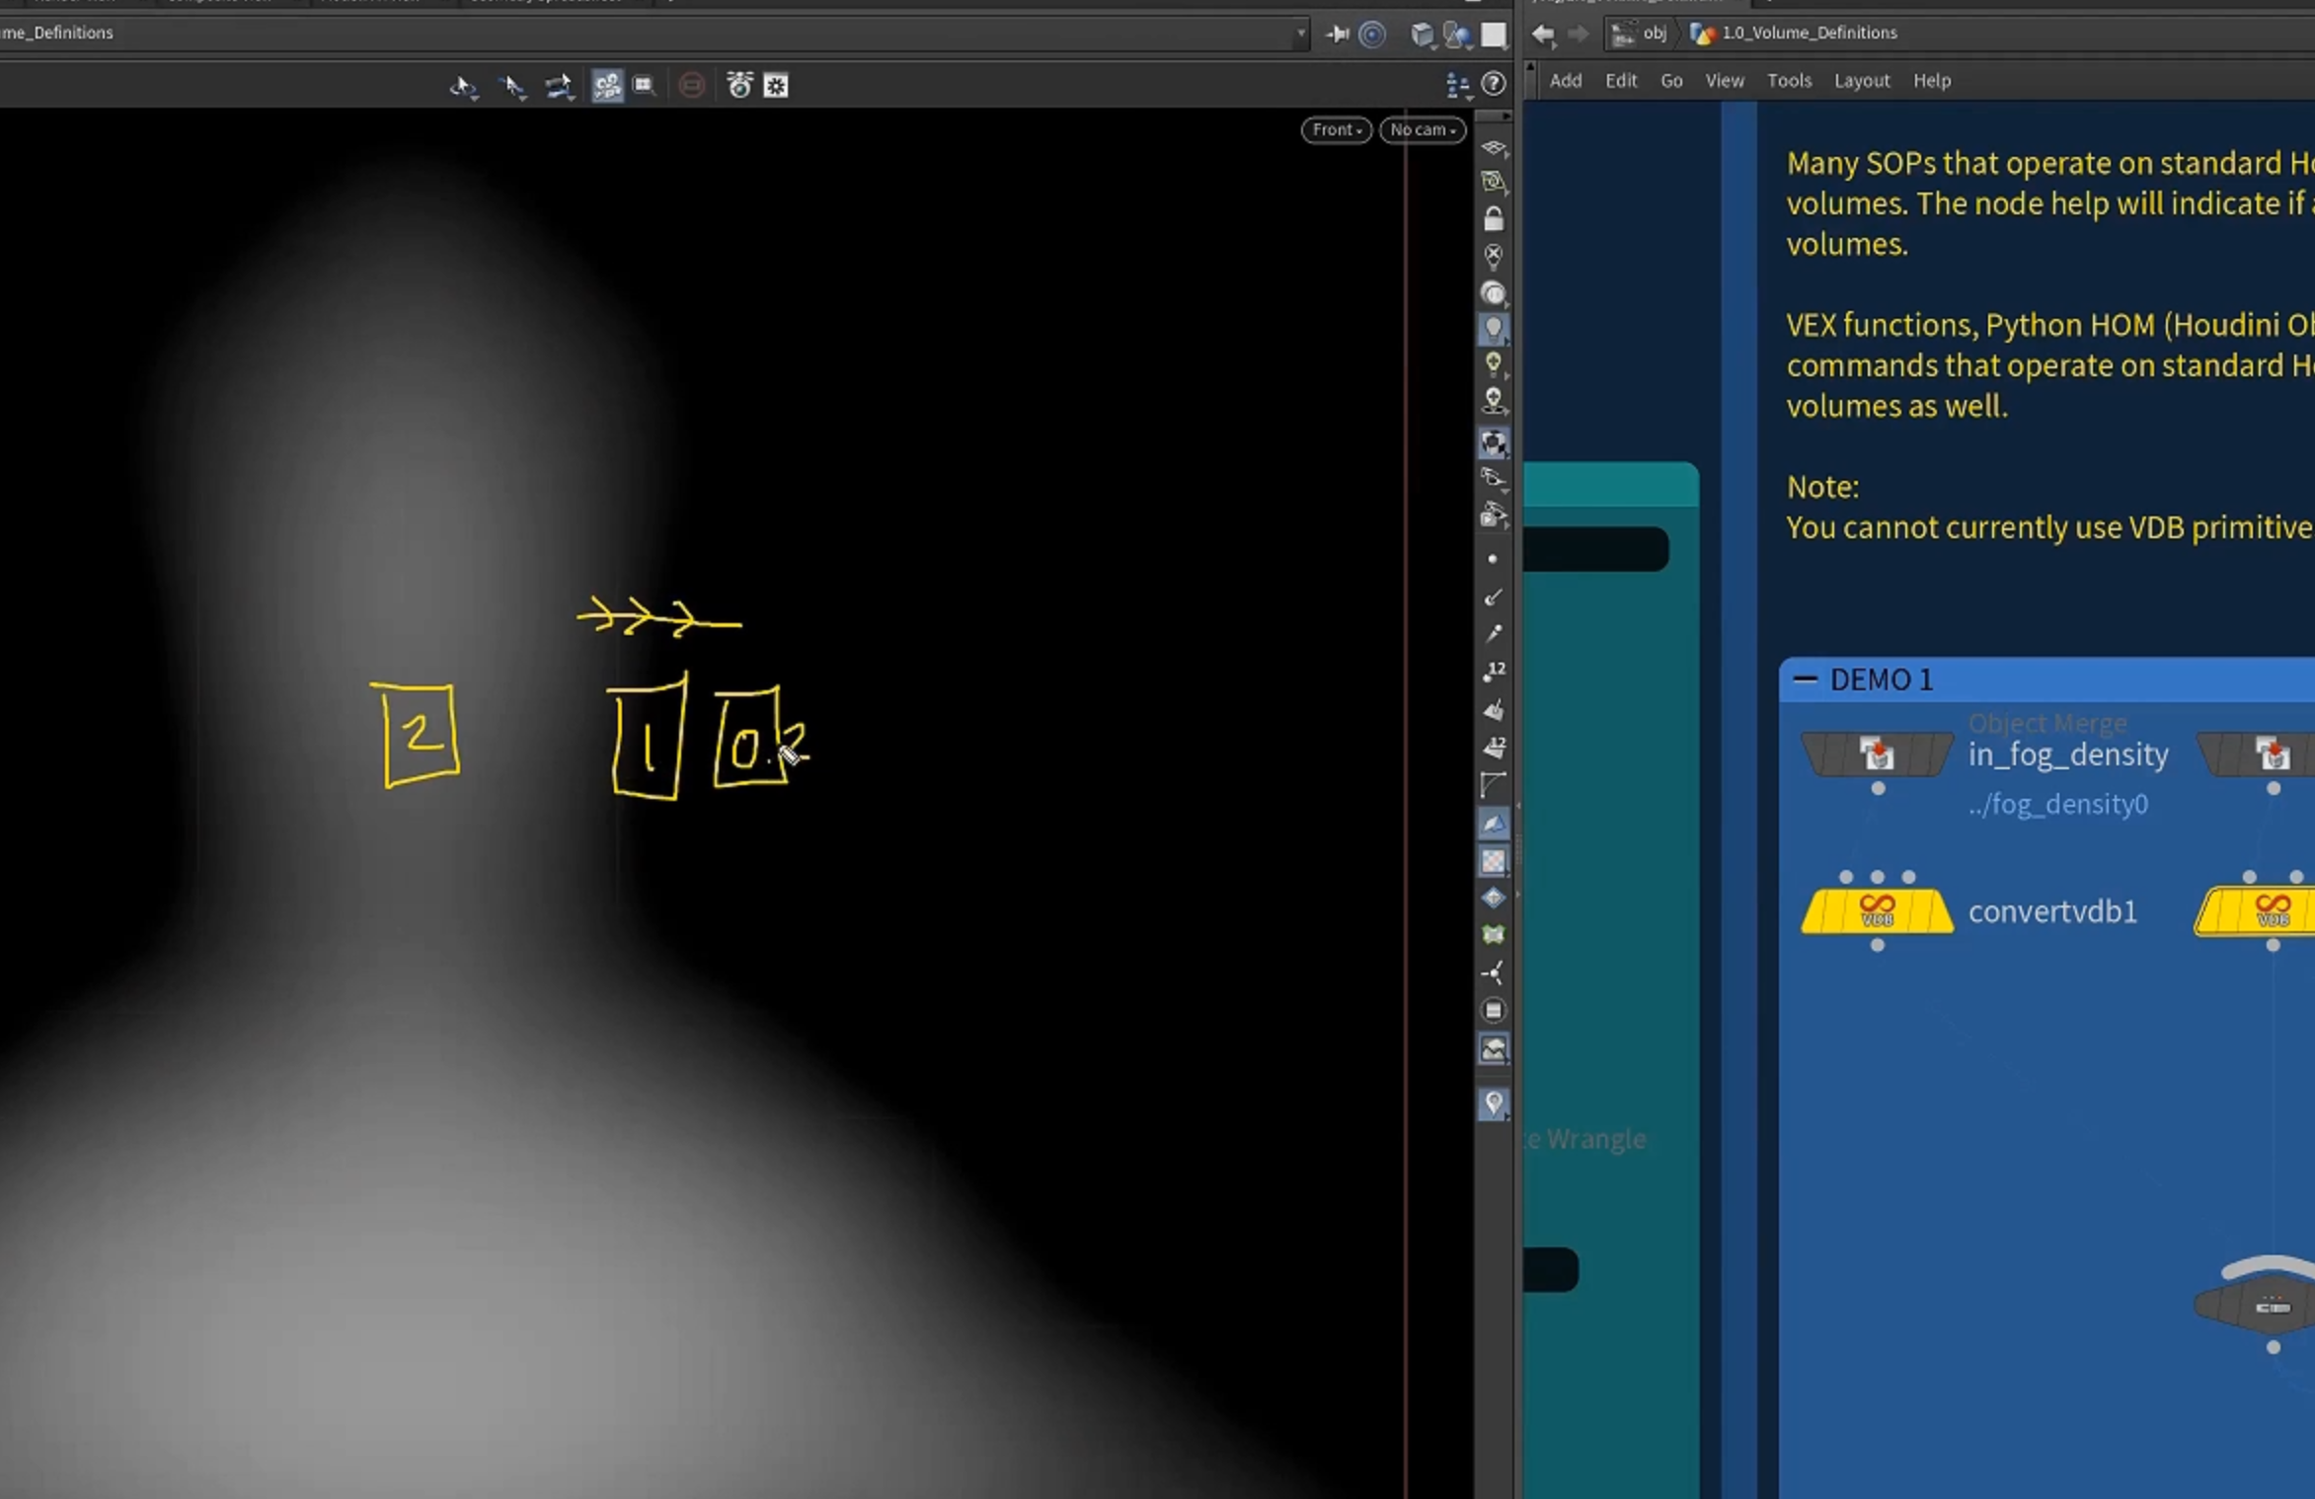Toggle the checkered material display cube

pyautogui.click(x=1494, y=442)
